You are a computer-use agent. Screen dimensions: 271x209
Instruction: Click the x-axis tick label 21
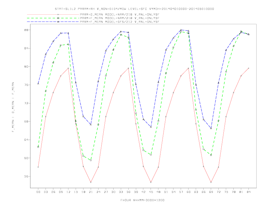point(91,192)
